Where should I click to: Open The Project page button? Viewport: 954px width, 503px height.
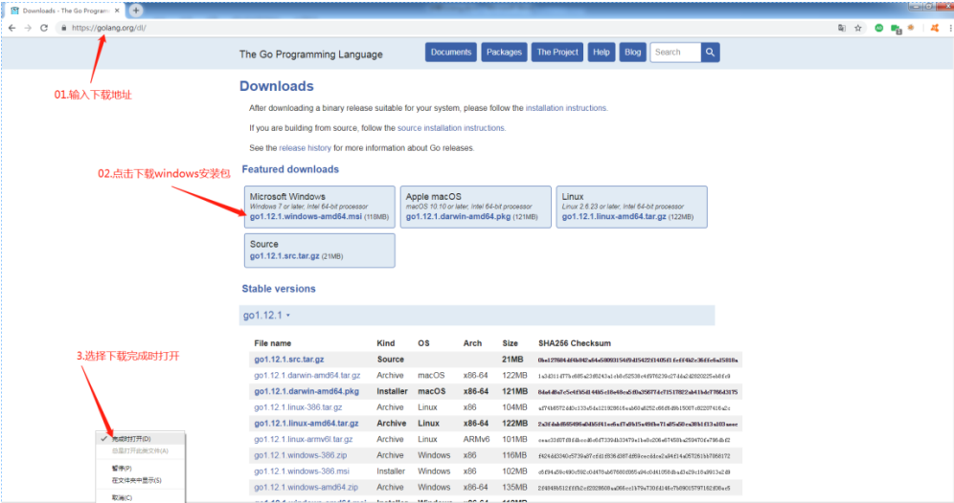(x=557, y=53)
